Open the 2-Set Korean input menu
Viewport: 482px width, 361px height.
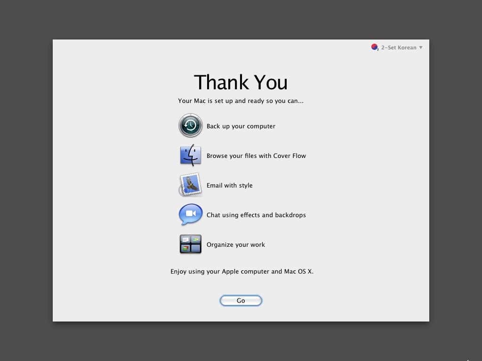point(397,47)
